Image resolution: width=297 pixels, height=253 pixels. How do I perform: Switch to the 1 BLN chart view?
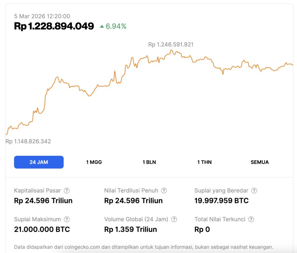pyautogui.click(x=149, y=162)
